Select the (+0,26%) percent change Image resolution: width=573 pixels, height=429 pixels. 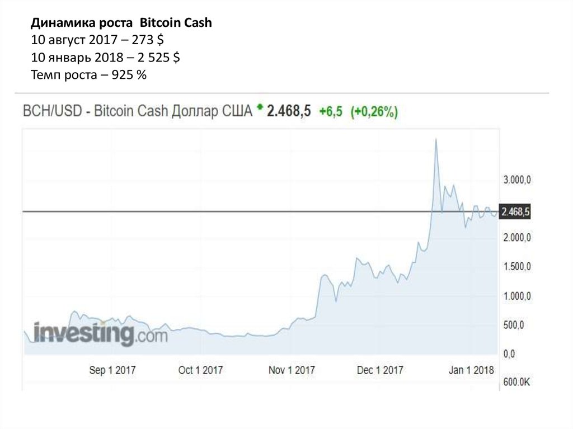coord(374,112)
